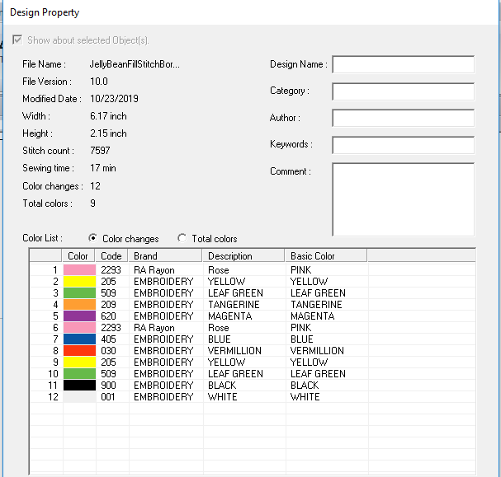Select row 3 LEAF GREEN description cell
This screenshot has width=501, height=477.
(235, 293)
